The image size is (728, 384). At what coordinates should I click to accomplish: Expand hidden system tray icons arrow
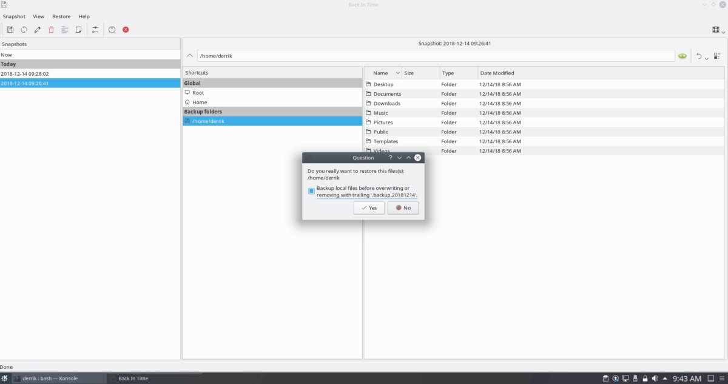tap(666, 379)
